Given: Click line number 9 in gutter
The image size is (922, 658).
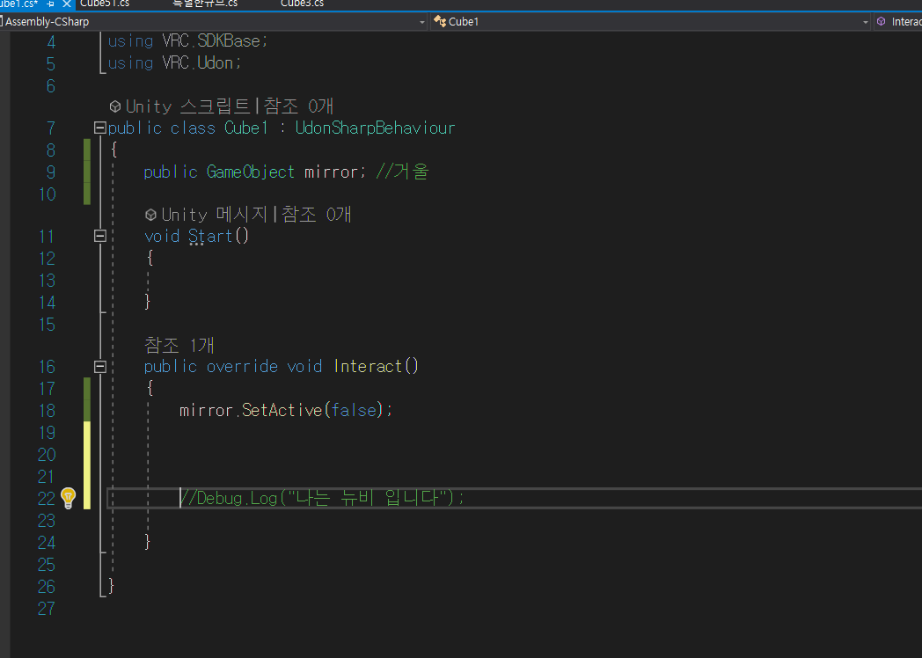Looking at the screenshot, I should tap(51, 172).
